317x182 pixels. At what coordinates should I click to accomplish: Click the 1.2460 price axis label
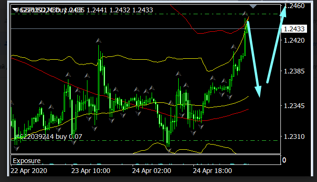pos(294,6)
